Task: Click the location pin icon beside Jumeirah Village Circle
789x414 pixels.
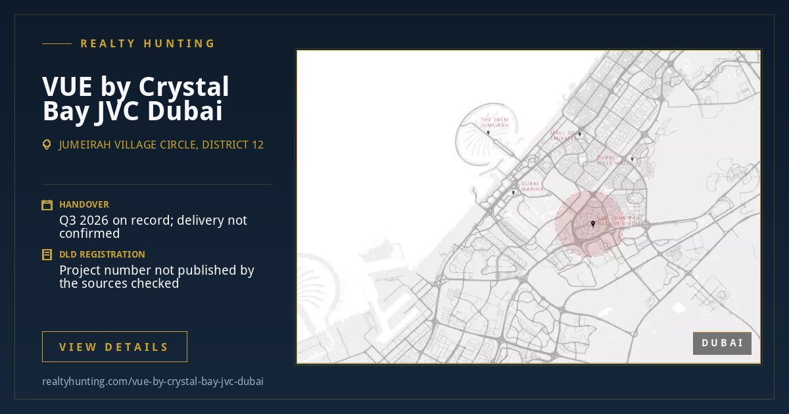Action: point(47,145)
